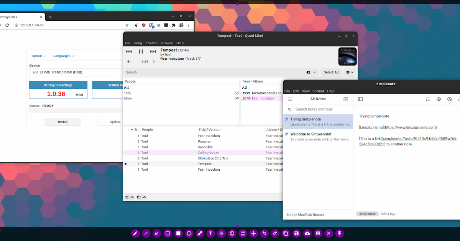Click the Ventoy status progress bar
This screenshot has width=460, height=241.
76,111
